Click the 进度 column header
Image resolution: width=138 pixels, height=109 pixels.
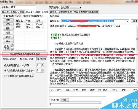[x=76, y=90]
